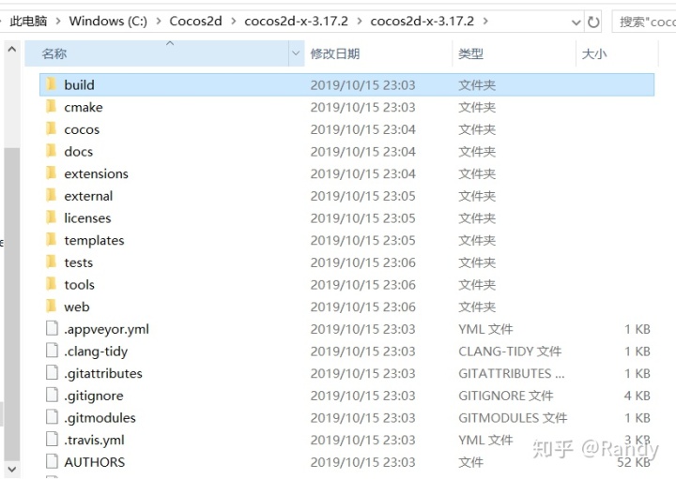Click GITMODULES 文件 type cell
Image resolution: width=676 pixels, height=479 pixels.
[x=513, y=417]
